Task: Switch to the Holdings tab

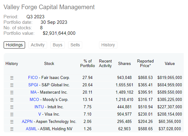Action: pyautogui.click(x=14, y=45)
